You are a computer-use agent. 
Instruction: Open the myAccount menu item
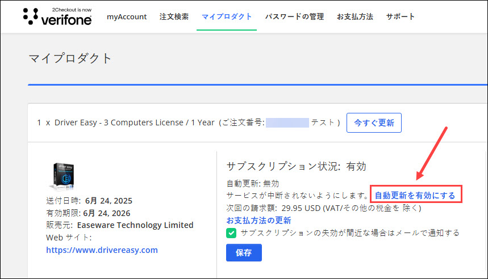(x=127, y=17)
